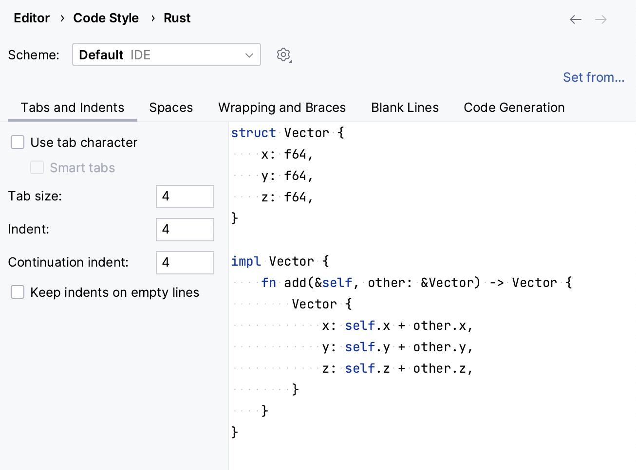Click the Continuation indent value field
This screenshot has height=470, width=636.
[185, 263]
